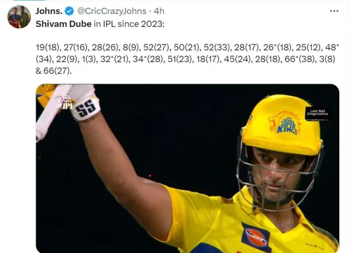Open the Johns. profile avatar
Image resolution: width=351 pixels, height=253 pixels.
tap(19, 17)
